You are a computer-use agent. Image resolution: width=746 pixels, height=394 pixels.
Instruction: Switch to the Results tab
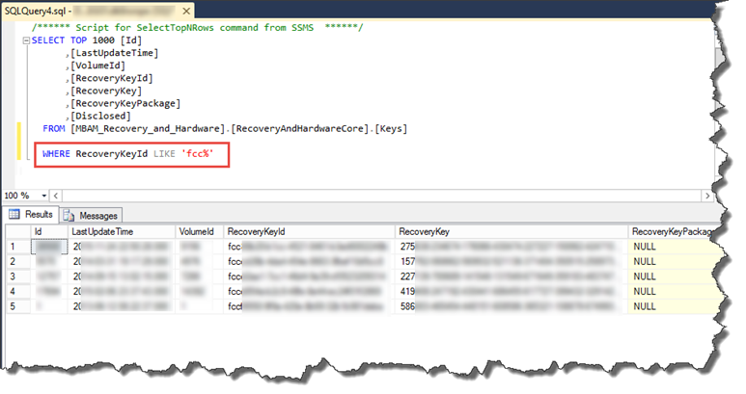click(x=32, y=215)
